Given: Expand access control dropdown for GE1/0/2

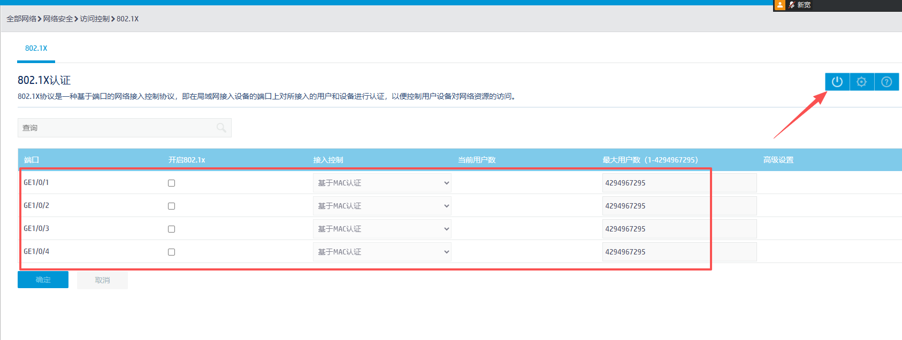Looking at the screenshot, I should click(381, 206).
